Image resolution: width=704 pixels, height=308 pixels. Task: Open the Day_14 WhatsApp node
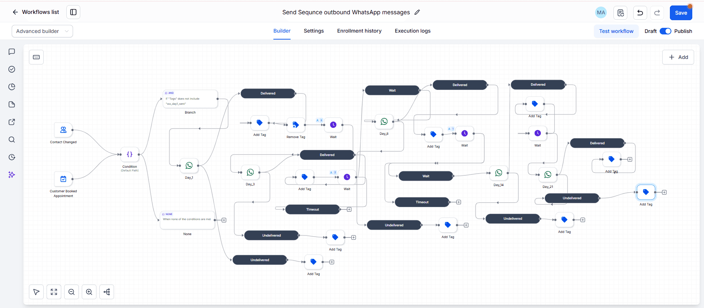(x=499, y=173)
